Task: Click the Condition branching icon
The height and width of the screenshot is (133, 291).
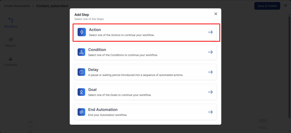Action: [x=81, y=52]
